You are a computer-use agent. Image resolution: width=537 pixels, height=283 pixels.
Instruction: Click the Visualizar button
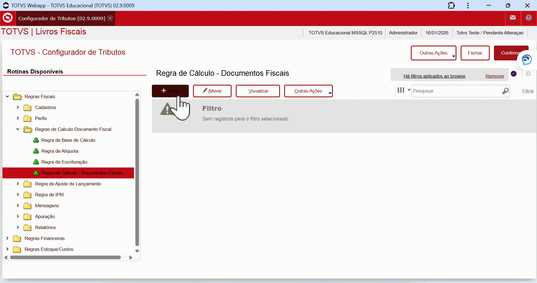tap(258, 91)
